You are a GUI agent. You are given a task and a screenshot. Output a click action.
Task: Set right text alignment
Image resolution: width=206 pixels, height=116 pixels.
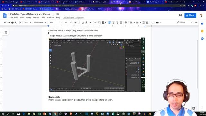[117, 23]
